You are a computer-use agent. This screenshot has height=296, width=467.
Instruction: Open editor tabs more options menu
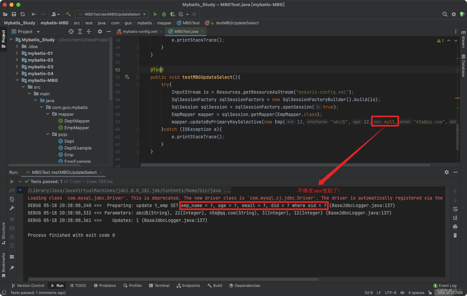[456, 31]
